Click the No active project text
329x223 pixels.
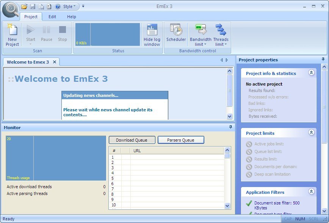coord(264,84)
